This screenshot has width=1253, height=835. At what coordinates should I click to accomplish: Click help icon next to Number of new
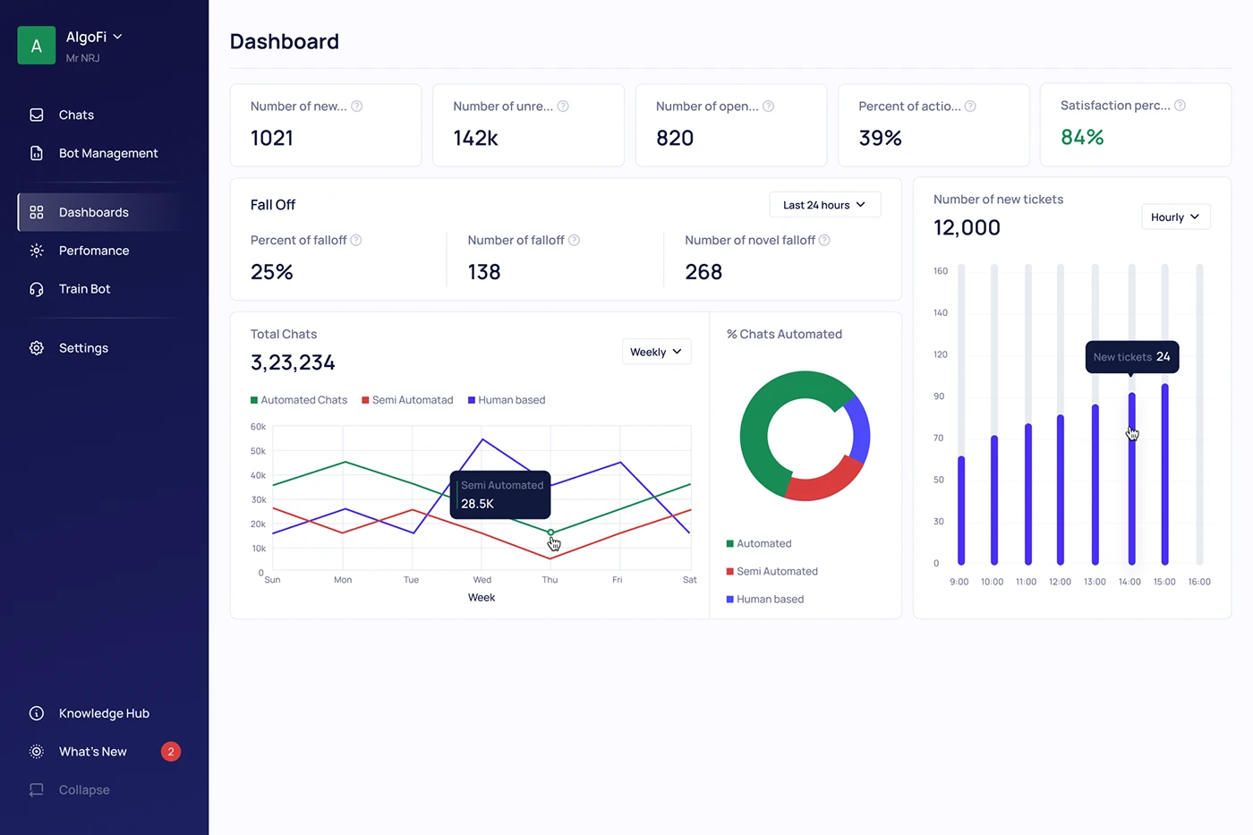coord(357,107)
